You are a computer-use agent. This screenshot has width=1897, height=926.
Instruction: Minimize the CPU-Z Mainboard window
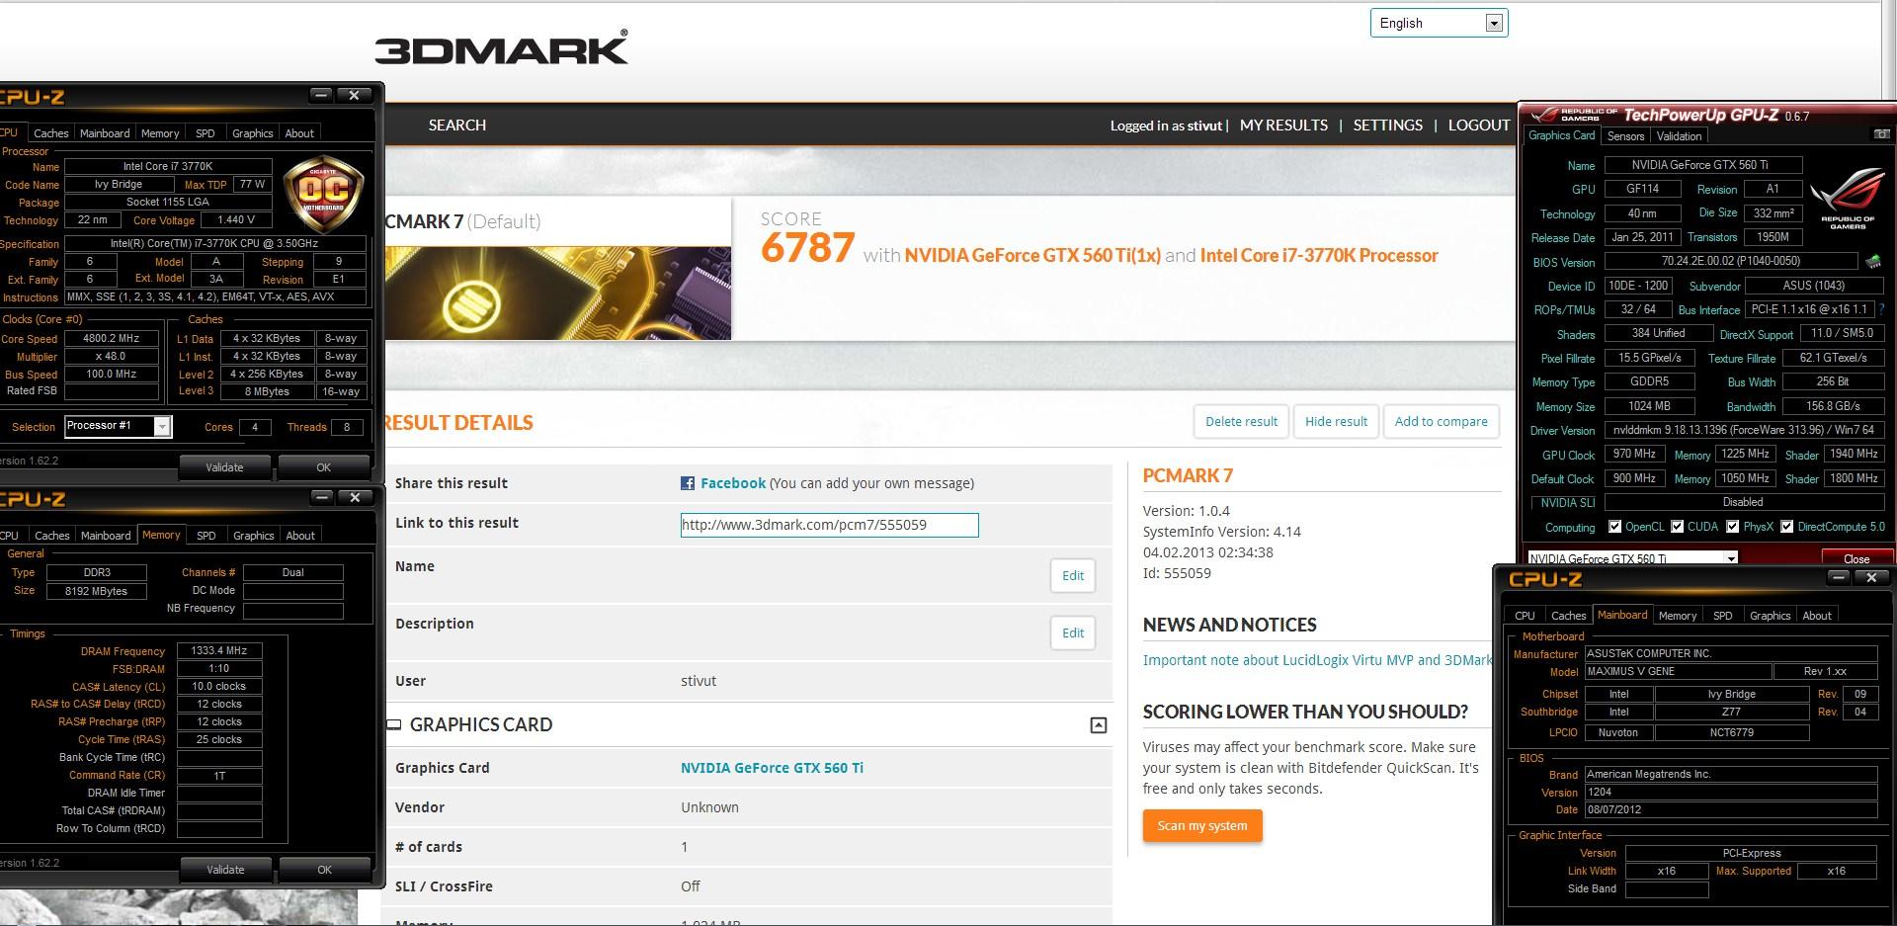click(x=1839, y=577)
